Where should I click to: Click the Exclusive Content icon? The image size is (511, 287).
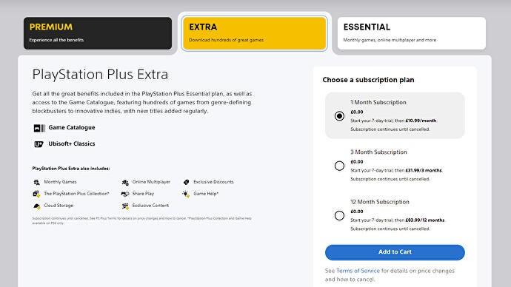coord(125,206)
